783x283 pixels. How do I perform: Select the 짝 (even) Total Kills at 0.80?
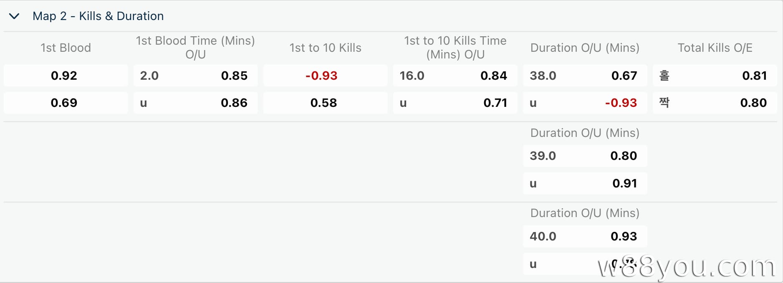pyautogui.click(x=715, y=103)
